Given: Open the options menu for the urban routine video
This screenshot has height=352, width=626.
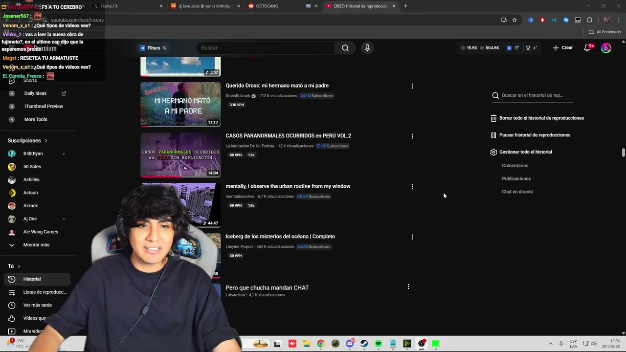Looking at the screenshot, I should pyautogui.click(x=412, y=187).
